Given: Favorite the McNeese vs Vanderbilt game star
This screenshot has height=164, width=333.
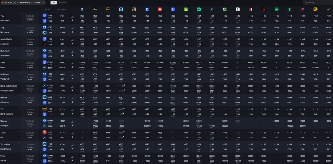Looking at the screenshot, I should point(19,72).
